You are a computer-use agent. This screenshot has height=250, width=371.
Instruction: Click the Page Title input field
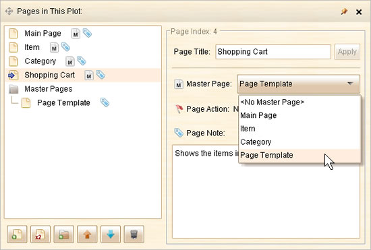273,51
